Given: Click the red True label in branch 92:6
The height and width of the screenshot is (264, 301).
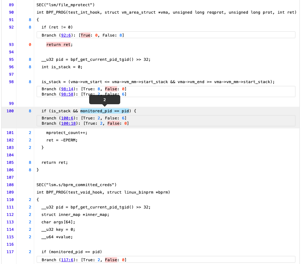Looking at the screenshot, I should pos(85,35).
